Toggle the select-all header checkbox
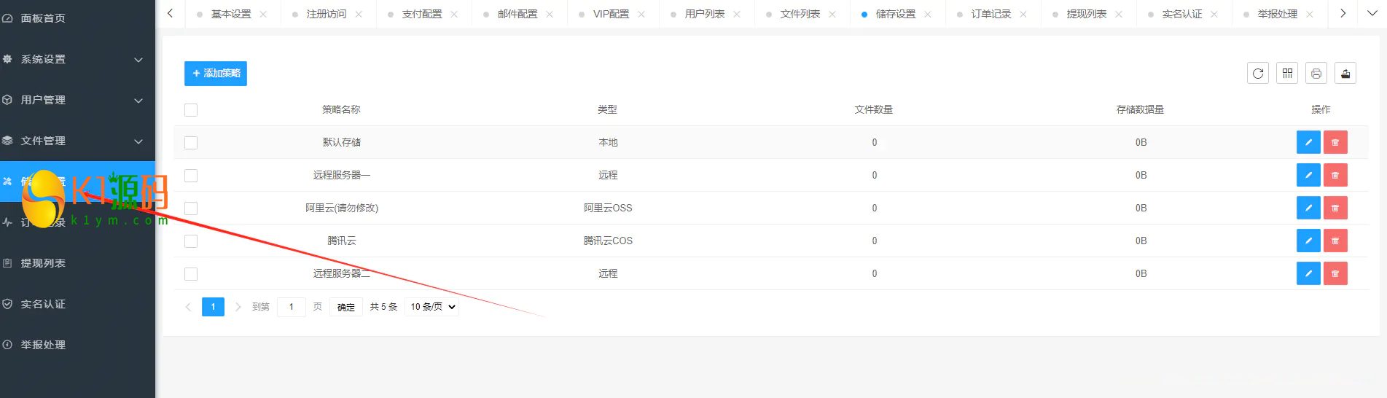 point(191,110)
